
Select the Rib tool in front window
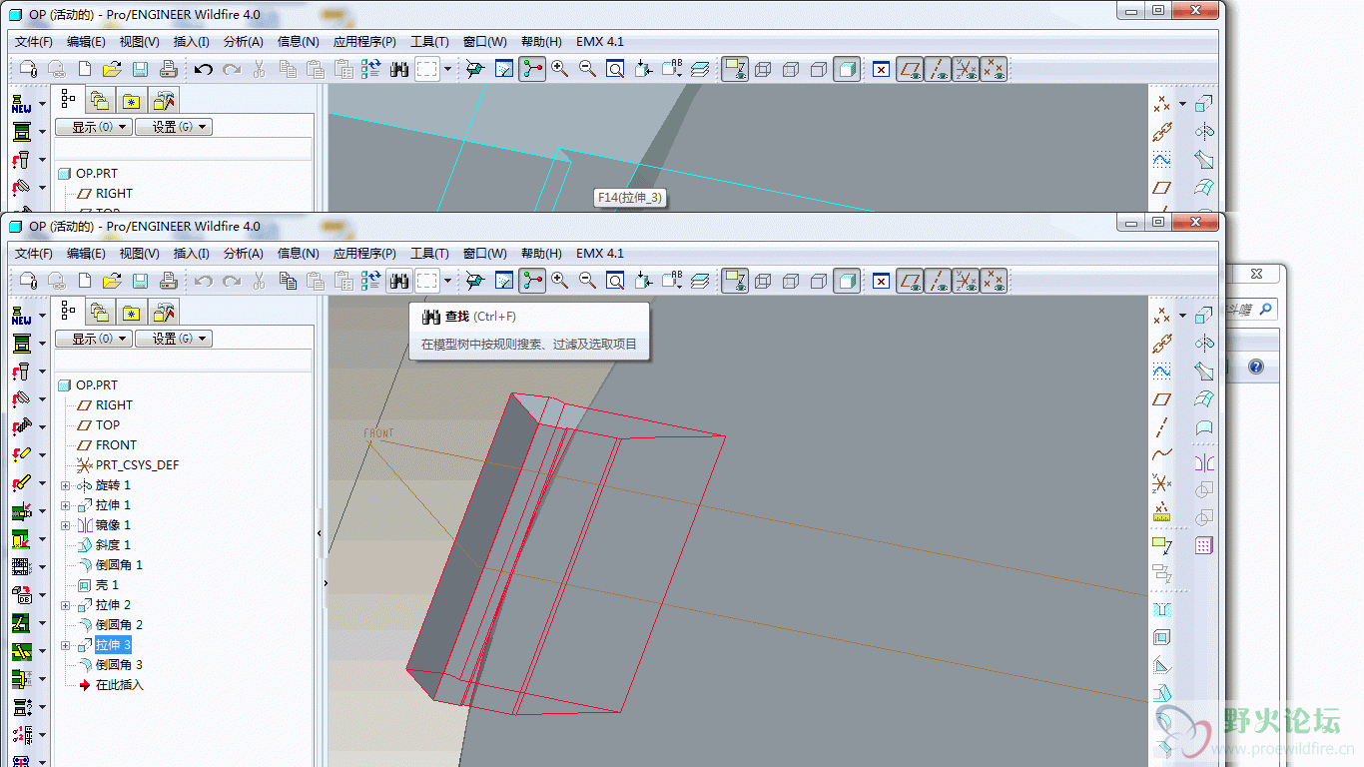point(1161,665)
